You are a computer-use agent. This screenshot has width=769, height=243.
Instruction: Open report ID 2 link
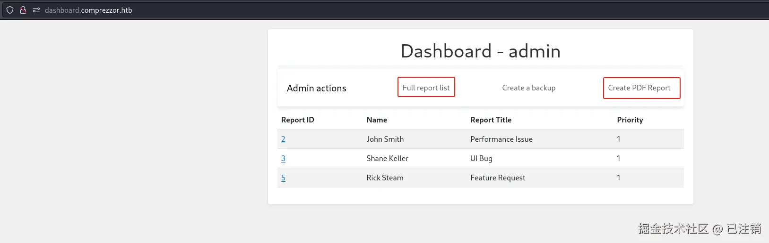(x=283, y=139)
